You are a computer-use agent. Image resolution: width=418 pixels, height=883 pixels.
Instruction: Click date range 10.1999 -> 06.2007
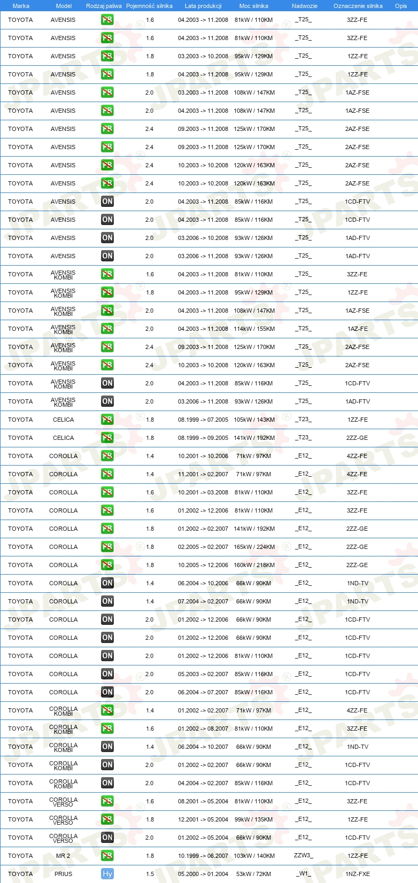(203, 856)
